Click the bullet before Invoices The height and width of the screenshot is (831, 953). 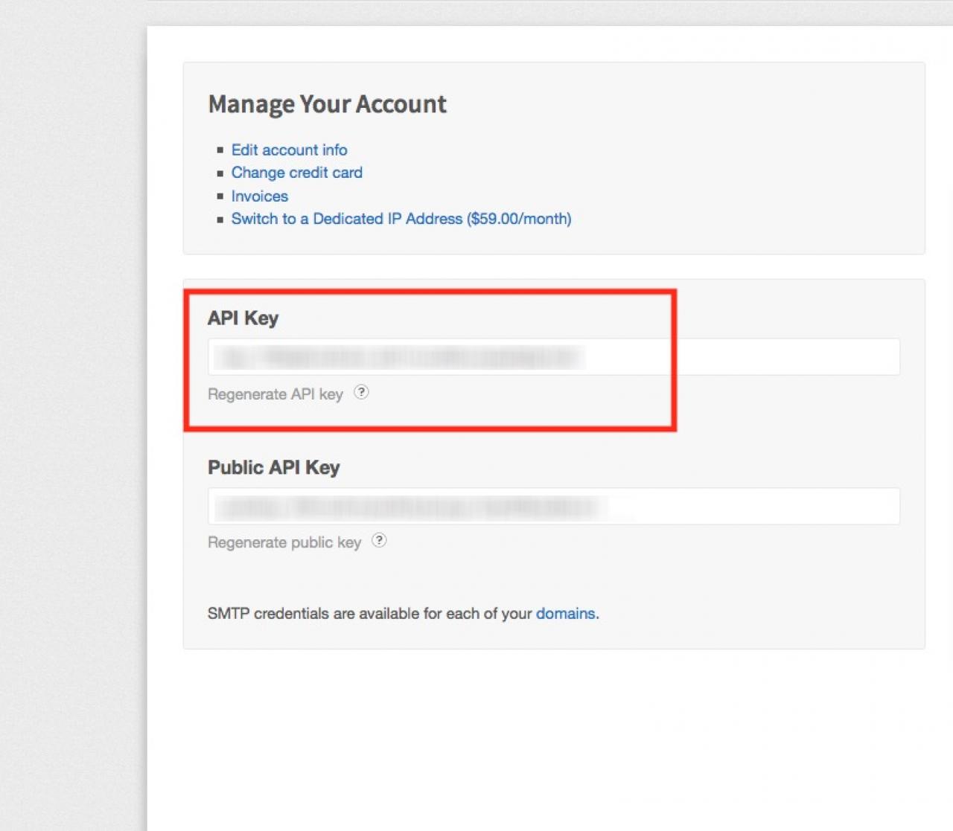(x=220, y=196)
